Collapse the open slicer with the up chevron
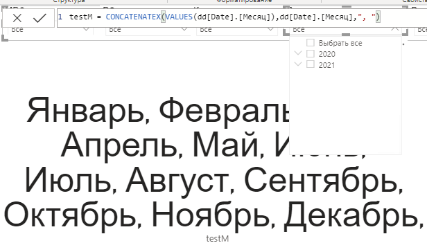Screen dimensions: 427x252 click(395, 29)
